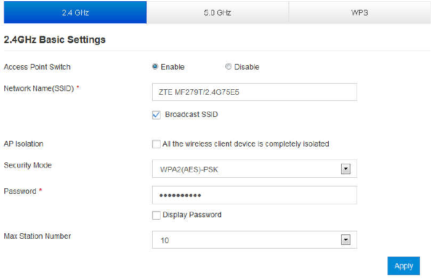The image size is (431, 280).
Task: Open the WPS tab
Action: (x=359, y=12)
